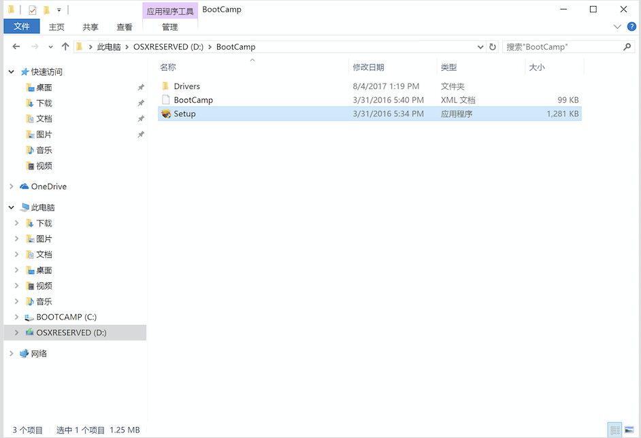Expand 图片 under 此电脑

tap(17, 239)
